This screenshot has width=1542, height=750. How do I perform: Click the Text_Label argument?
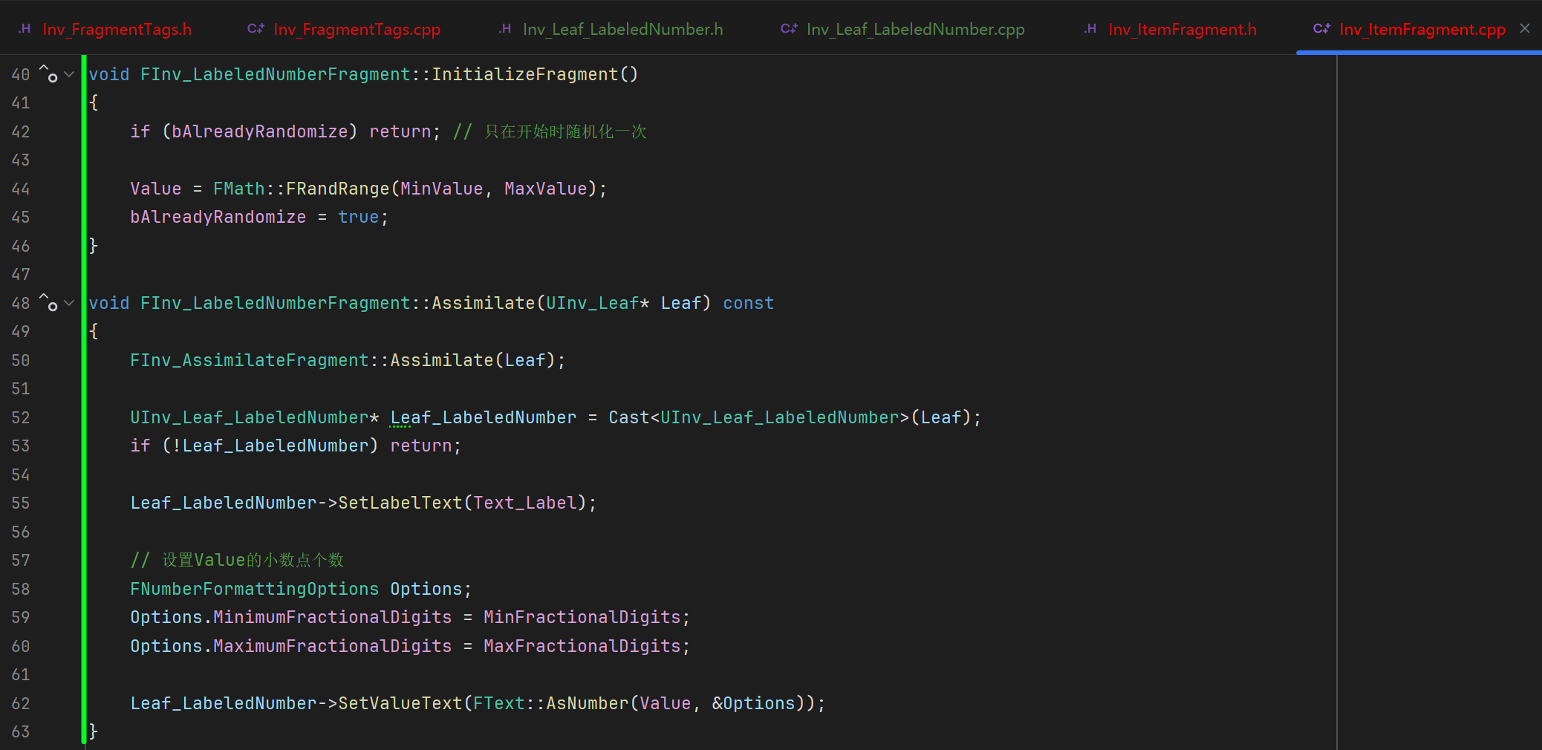click(x=525, y=503)
